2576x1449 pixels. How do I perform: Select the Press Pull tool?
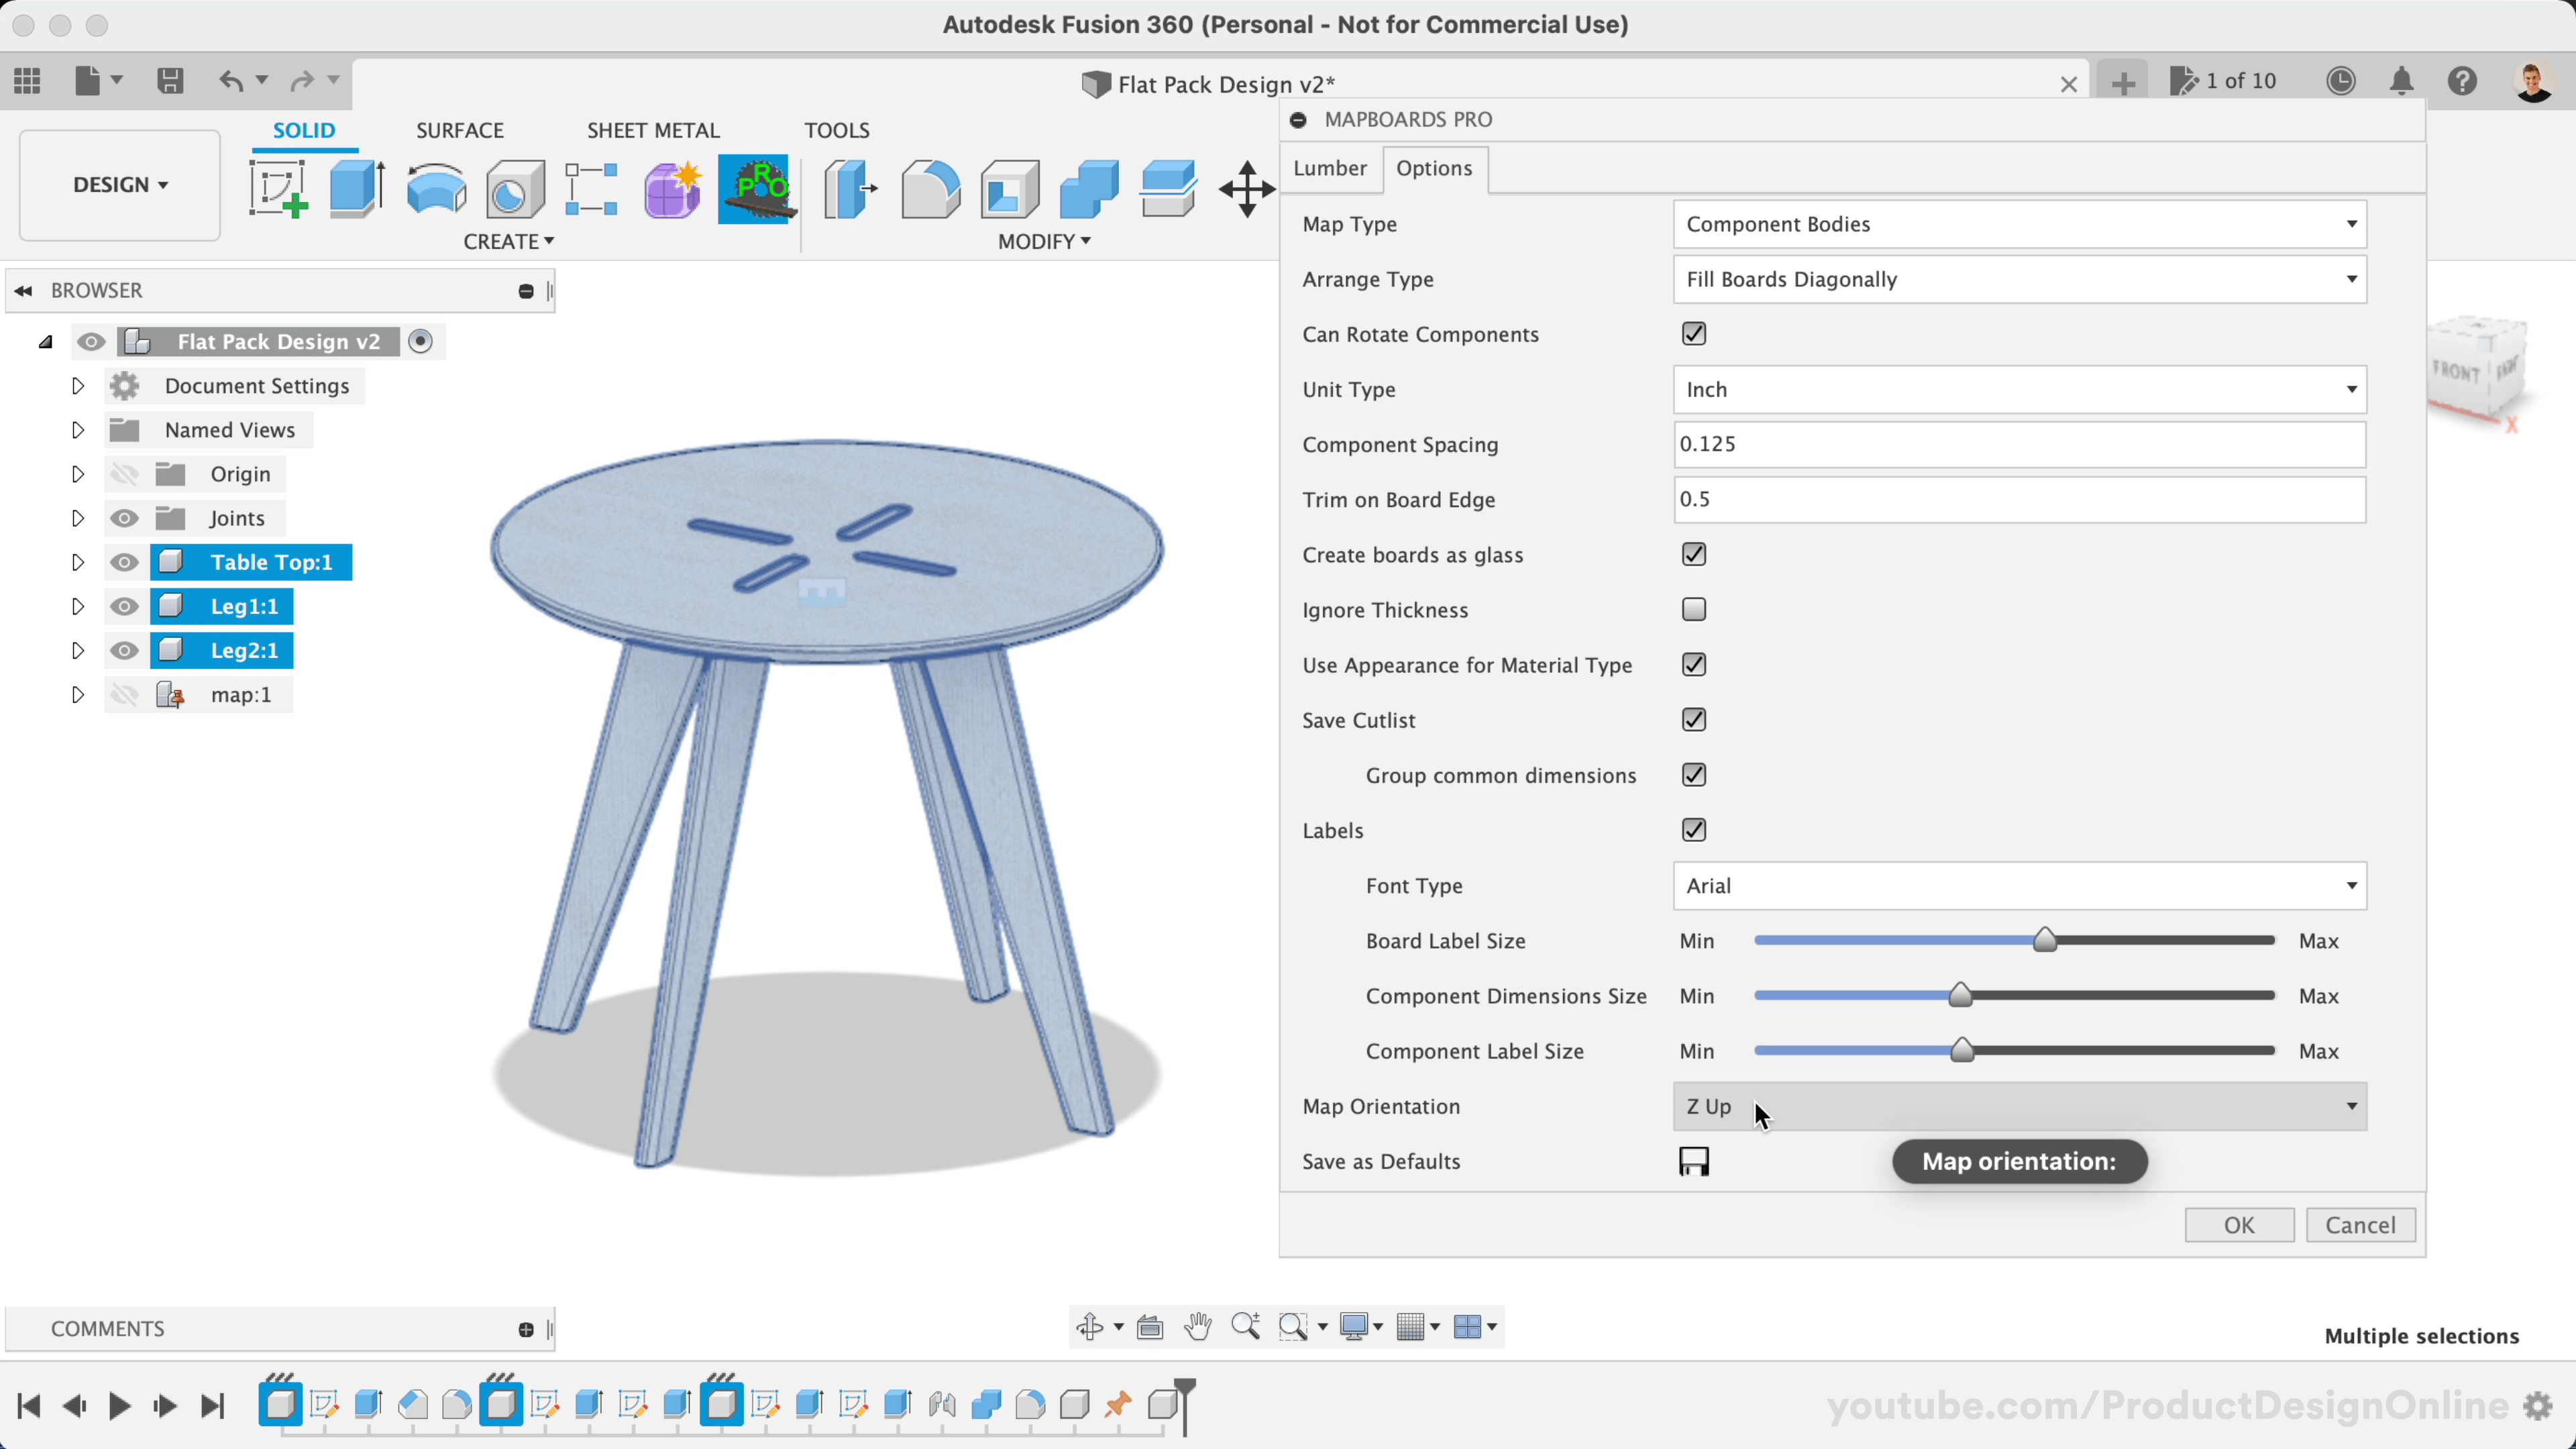click(x=850, y=189)
